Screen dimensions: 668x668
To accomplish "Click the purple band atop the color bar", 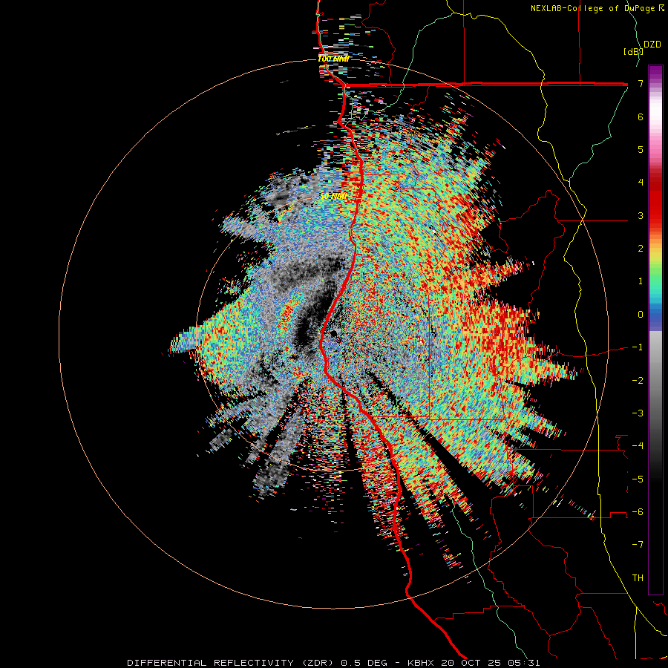I will coord(655,73).
